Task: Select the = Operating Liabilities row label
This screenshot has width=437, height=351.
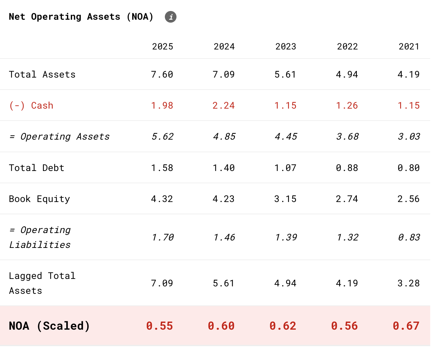Action: [40, 237]
